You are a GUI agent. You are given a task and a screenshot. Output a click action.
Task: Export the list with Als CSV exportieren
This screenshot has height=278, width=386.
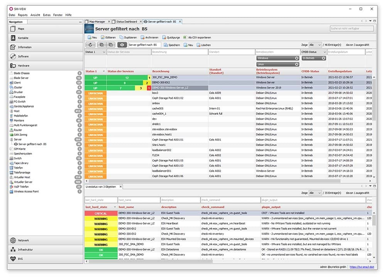click(x=197, y=38)
